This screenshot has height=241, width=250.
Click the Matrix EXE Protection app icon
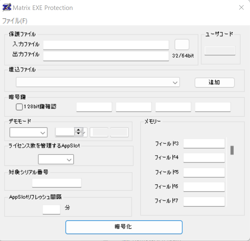tap(7, 7)
